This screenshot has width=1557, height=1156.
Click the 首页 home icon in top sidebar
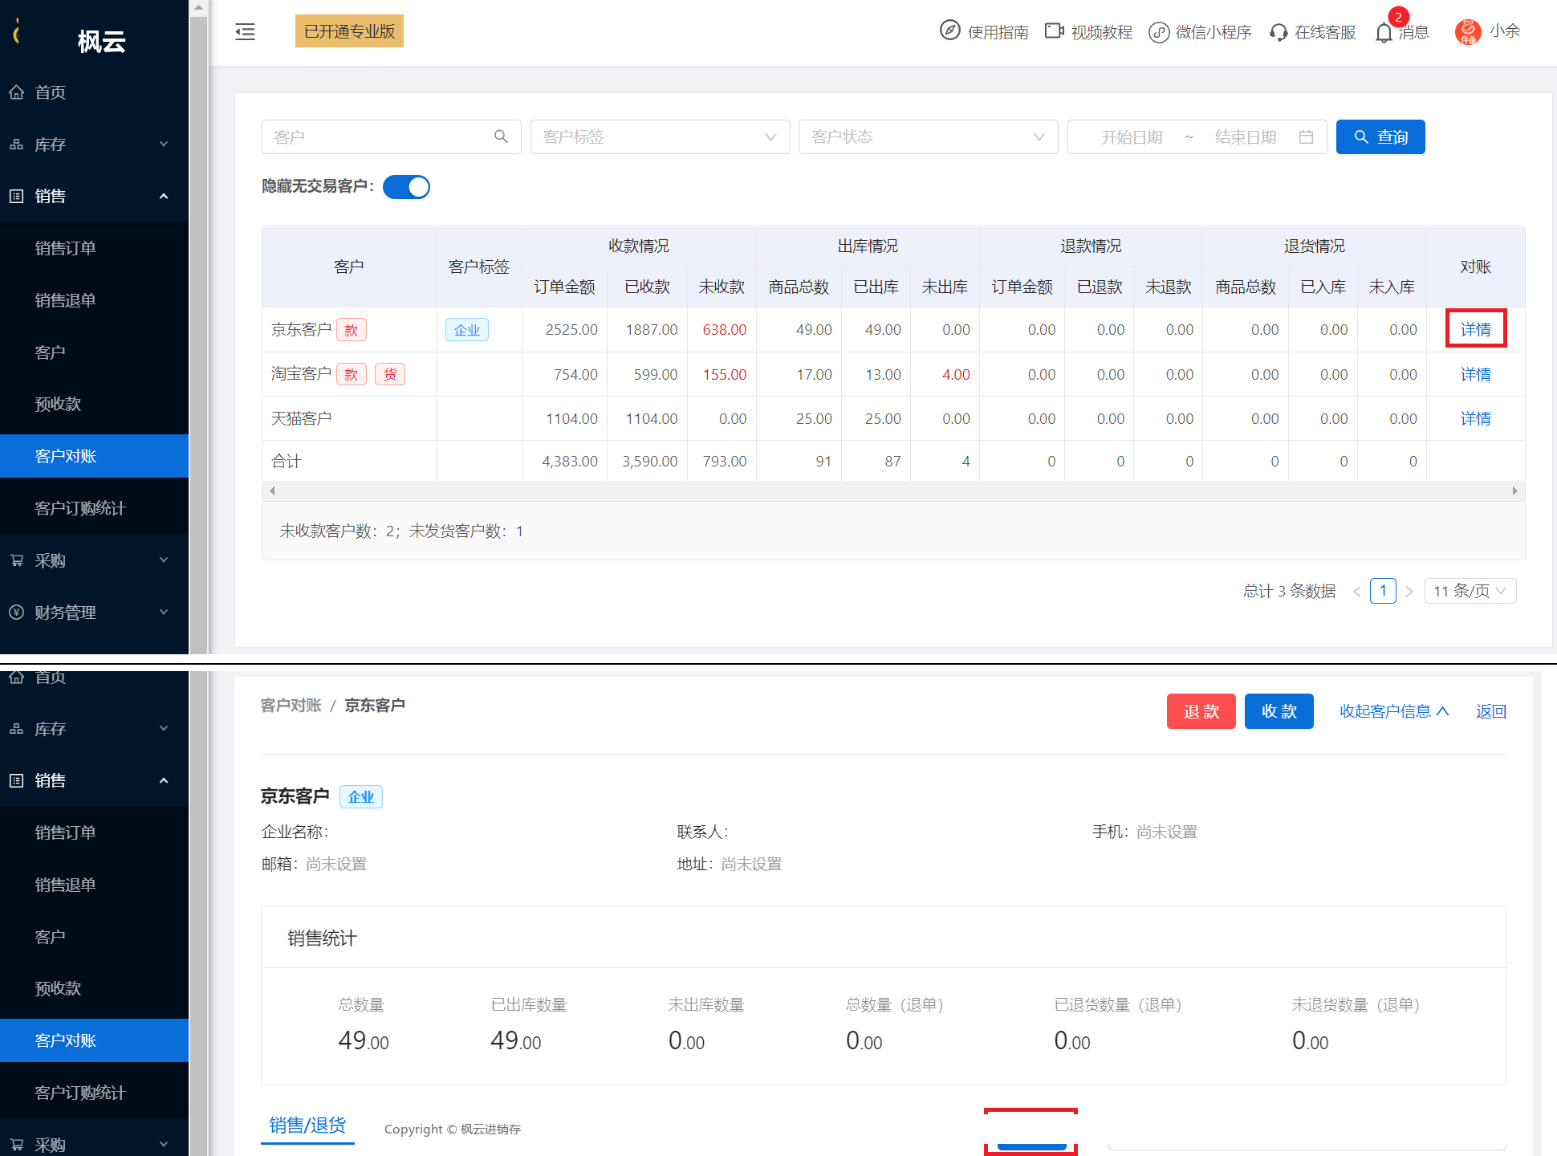click(x=16, y=92)
